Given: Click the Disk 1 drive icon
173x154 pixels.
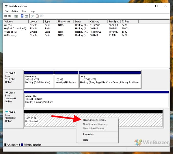Looking at the screenshot, I should (x=7, y=92).
